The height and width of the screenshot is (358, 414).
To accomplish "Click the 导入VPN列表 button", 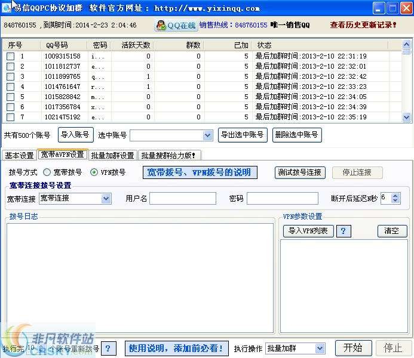I will 308,231.
